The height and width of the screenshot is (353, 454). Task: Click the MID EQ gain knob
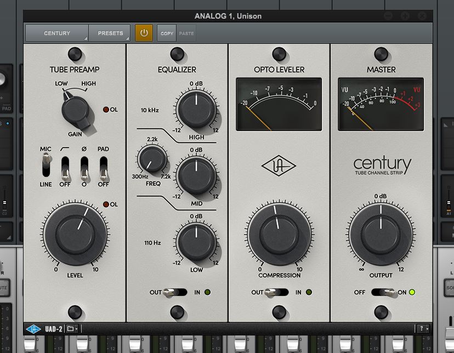tap(196, 175)
